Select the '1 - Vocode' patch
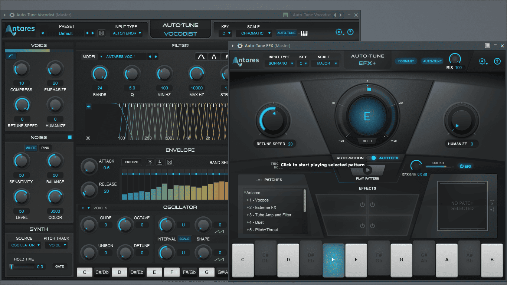Image resolution: width=507 pixels, height=285 pixels. [259, 200]
